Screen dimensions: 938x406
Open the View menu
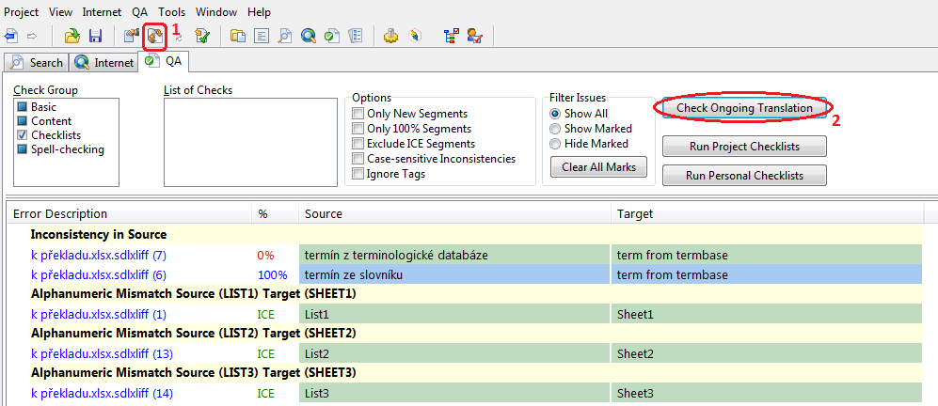point(60,12)
